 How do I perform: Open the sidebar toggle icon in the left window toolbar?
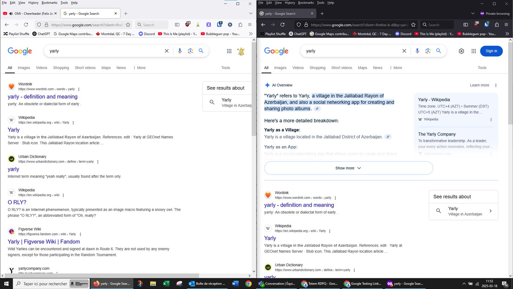coord(177,25)
